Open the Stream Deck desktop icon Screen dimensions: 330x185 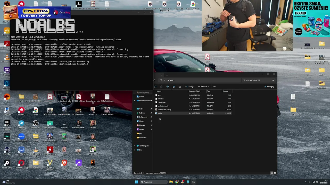7,151
